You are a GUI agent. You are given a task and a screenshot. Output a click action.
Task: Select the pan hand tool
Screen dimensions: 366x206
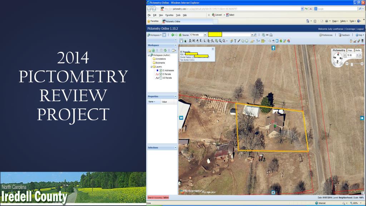[181, 41]
